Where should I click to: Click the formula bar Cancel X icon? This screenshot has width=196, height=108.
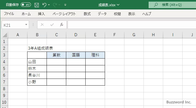click(42, 25)
